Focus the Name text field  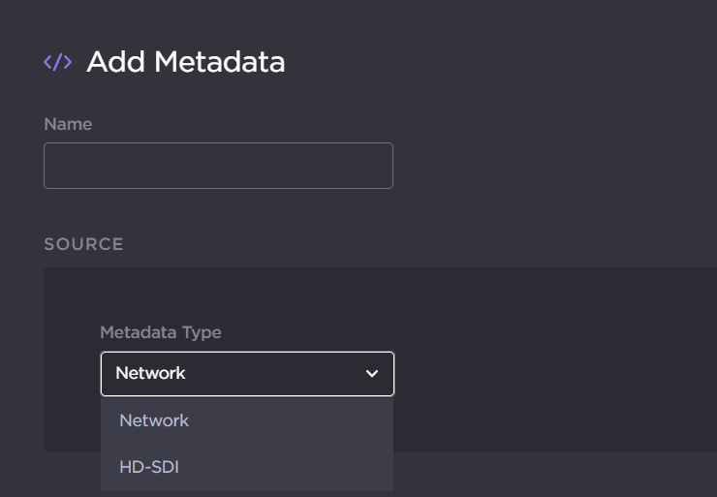click(x=218, y=166)
